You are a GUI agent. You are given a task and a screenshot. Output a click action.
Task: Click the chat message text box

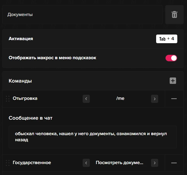[93, 137]
